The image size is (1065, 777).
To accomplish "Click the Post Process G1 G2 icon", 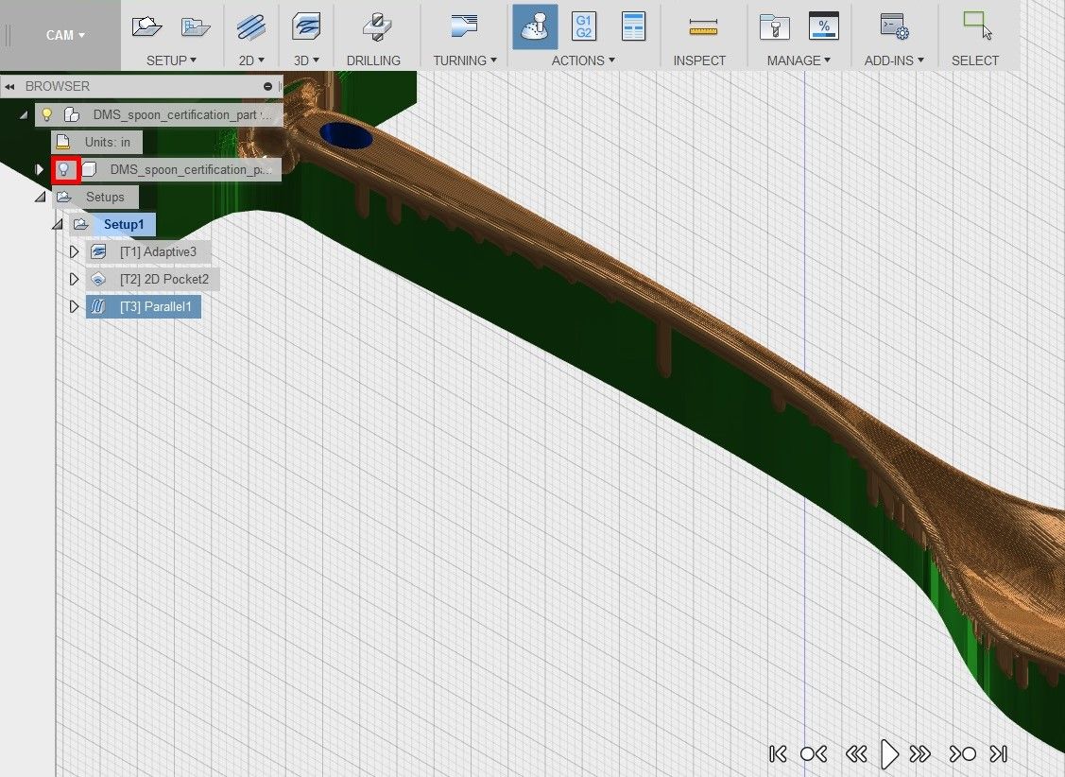I will click(583, 26).
